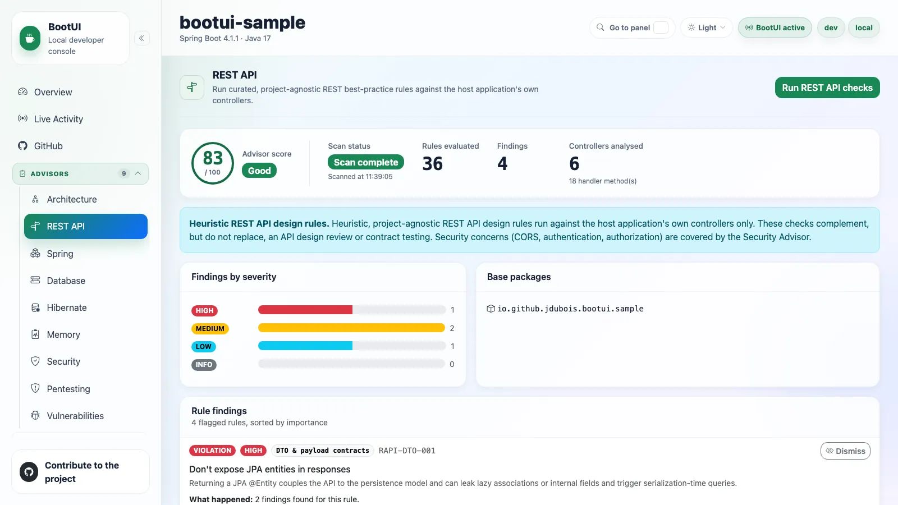Click the INFO severity badge
Screen dimensions: 898x505
(204, 365)
